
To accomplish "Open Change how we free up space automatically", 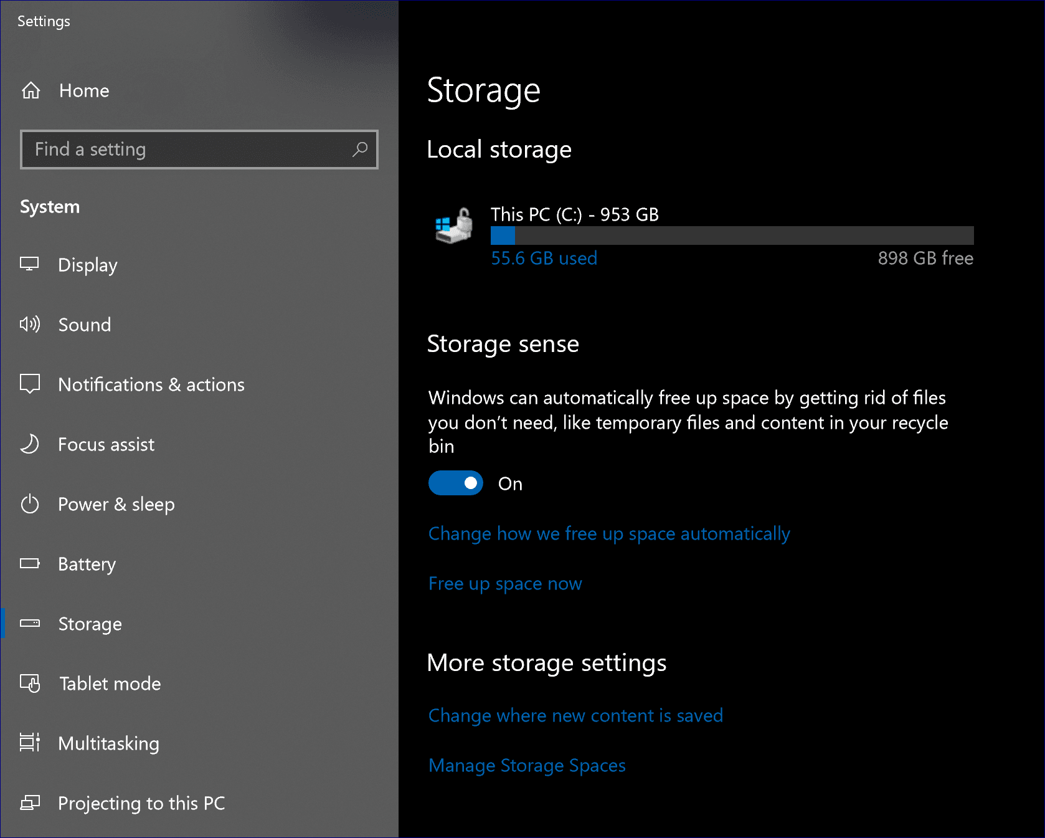I will point(608,534).
